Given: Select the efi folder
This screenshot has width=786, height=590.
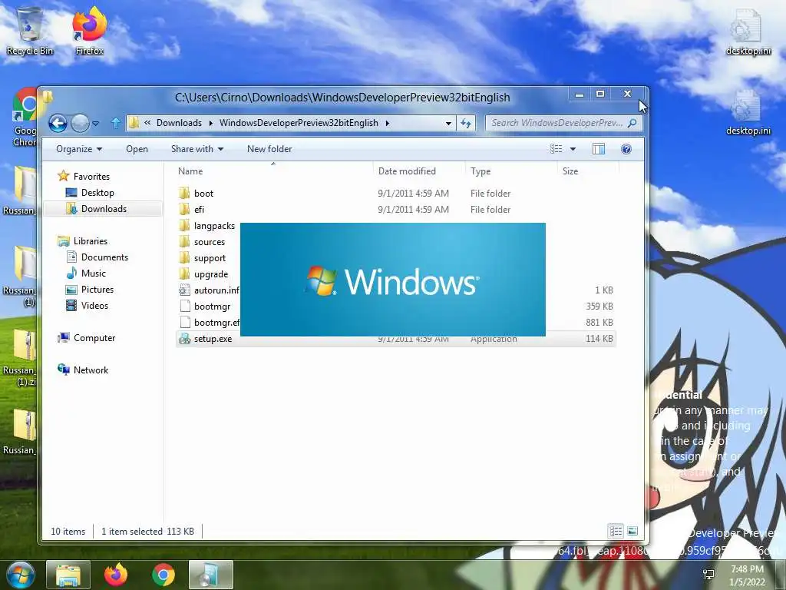Looking at the screenshot, I should pos(199,210).
